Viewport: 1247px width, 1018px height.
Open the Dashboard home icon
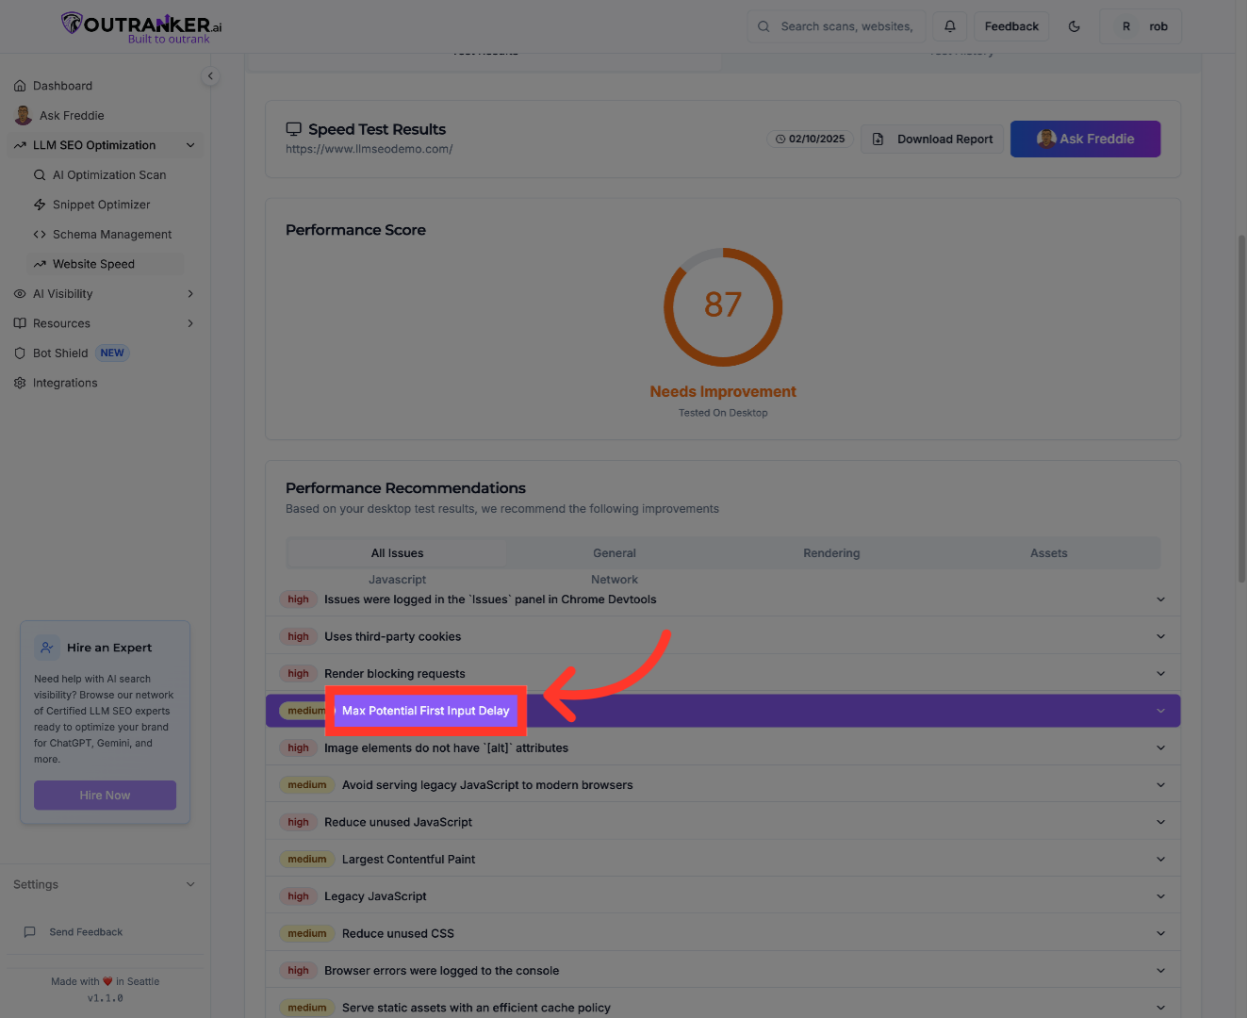[x=20, y=85]
